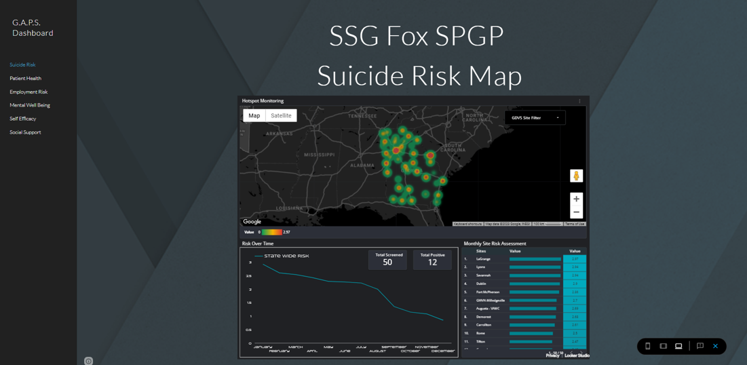Open map Keyboard shortcuts

click(468, 223)
